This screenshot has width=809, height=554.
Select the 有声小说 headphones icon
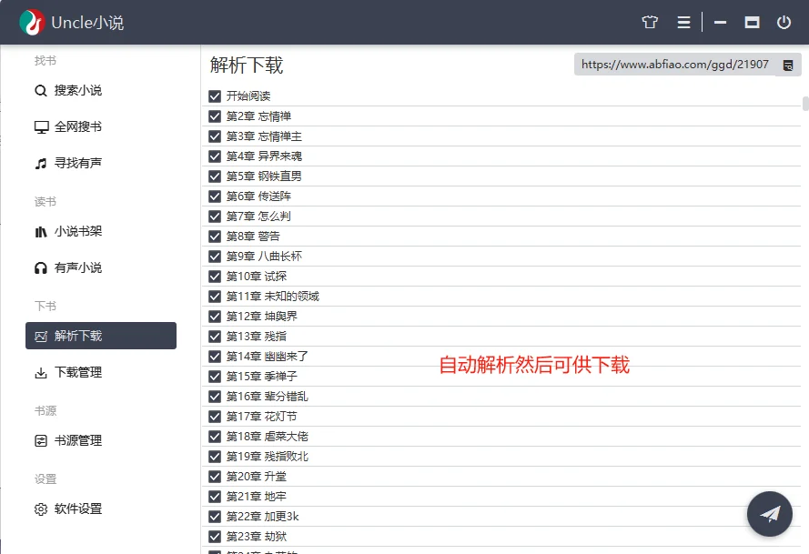tap(42, 267)
